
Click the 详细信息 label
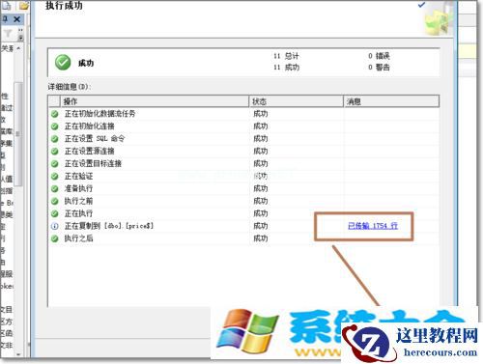(x=70, y=87)
